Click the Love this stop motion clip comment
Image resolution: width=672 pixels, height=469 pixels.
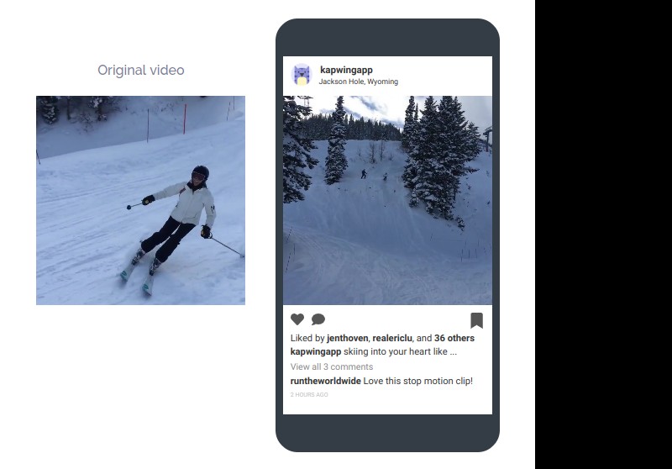click(417, 381)
